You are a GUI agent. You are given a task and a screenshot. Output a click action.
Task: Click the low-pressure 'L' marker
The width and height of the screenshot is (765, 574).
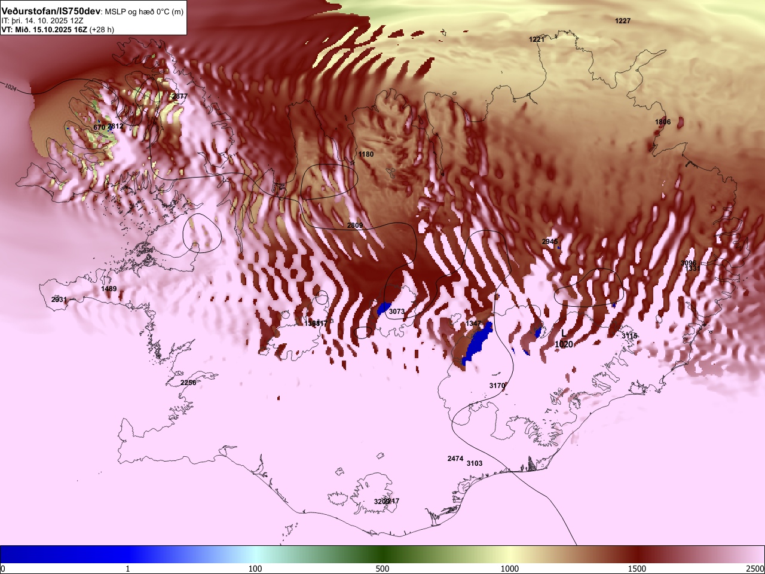(563, 334)
